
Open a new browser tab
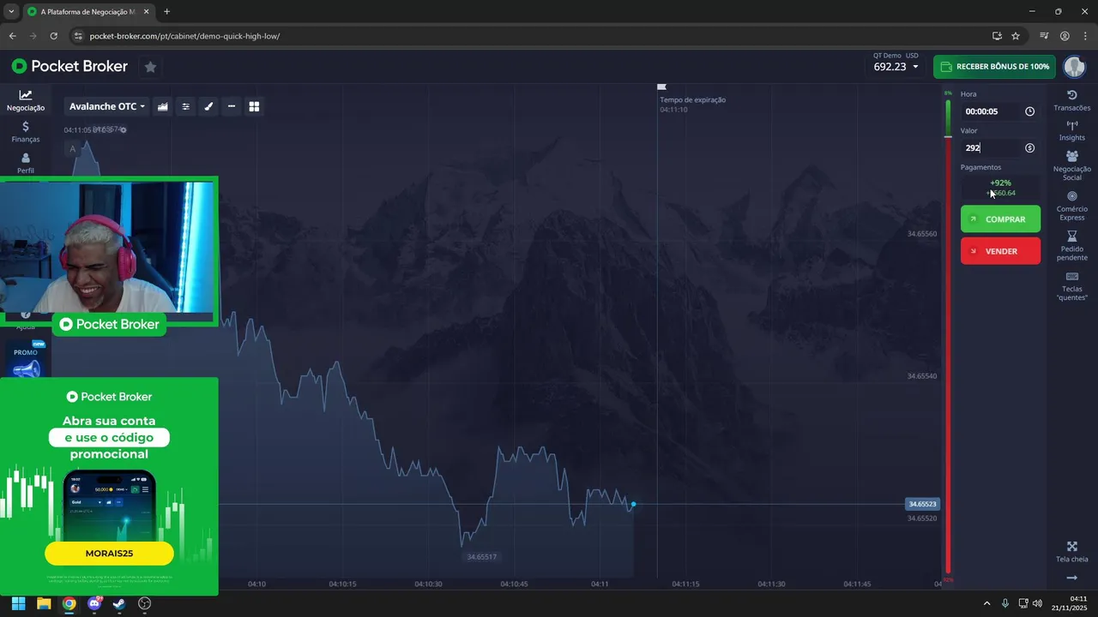(166, 12)
